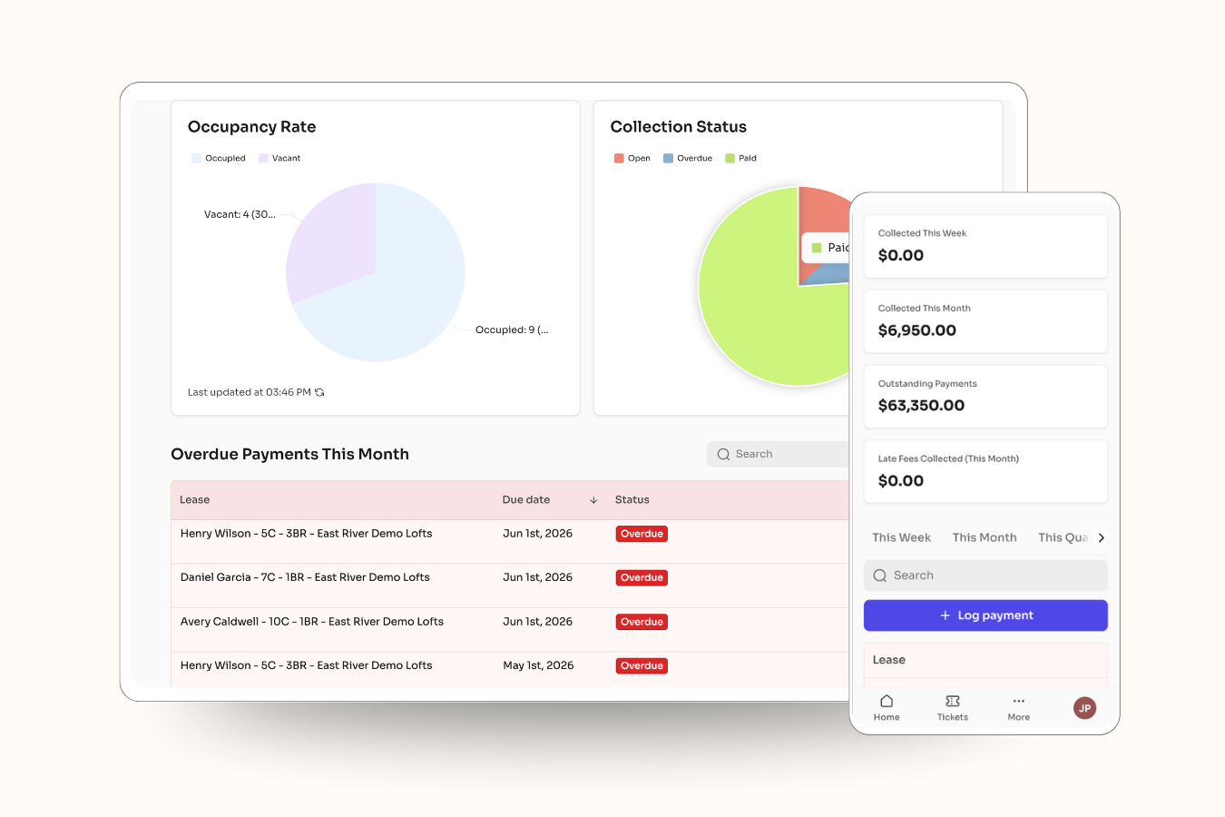Click the desktop Overdue Payments search field
Viewport: 1225px width, 817px height.
pos(779,454)
